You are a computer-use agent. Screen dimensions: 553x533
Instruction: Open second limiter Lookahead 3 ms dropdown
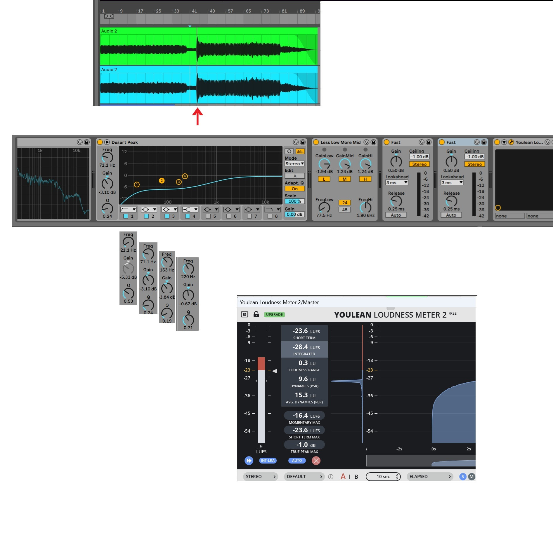(x=452, y=183)
